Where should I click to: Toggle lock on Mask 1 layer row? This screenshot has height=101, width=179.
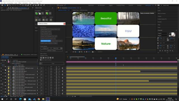(x=5, y=66)
